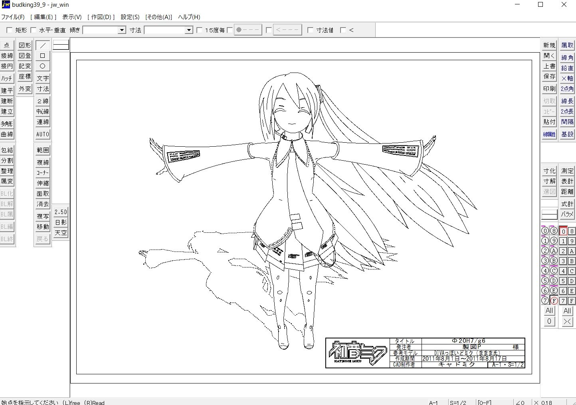Open the 設定(S) menu
This screenshot has height=405, width=576.
[x=130, y=17]
